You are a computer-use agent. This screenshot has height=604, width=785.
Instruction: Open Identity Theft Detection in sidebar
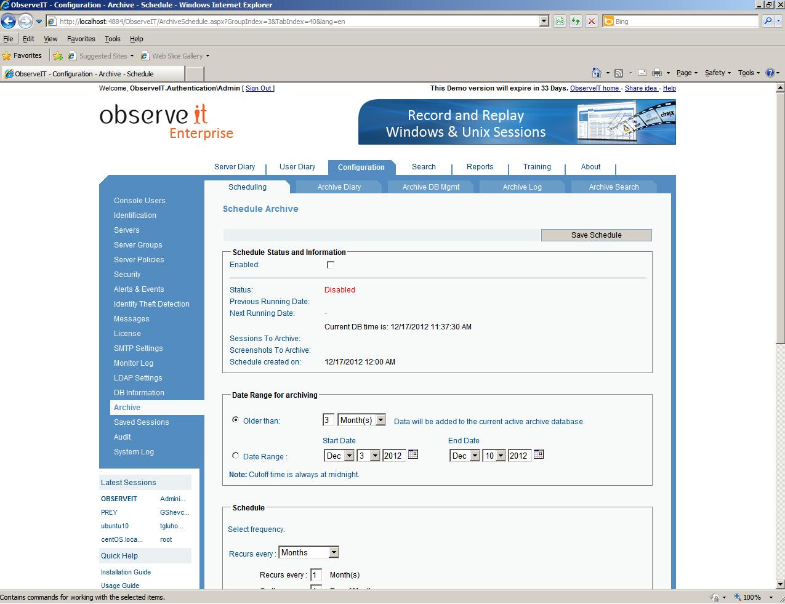tap(151, 304)
